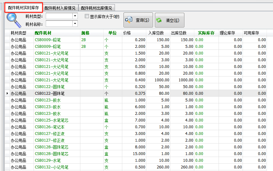This screenshot has height=171, width=273.
Task: Click the 清空(E) clear button
Action: pyautogui.click(x=170, y=20)
